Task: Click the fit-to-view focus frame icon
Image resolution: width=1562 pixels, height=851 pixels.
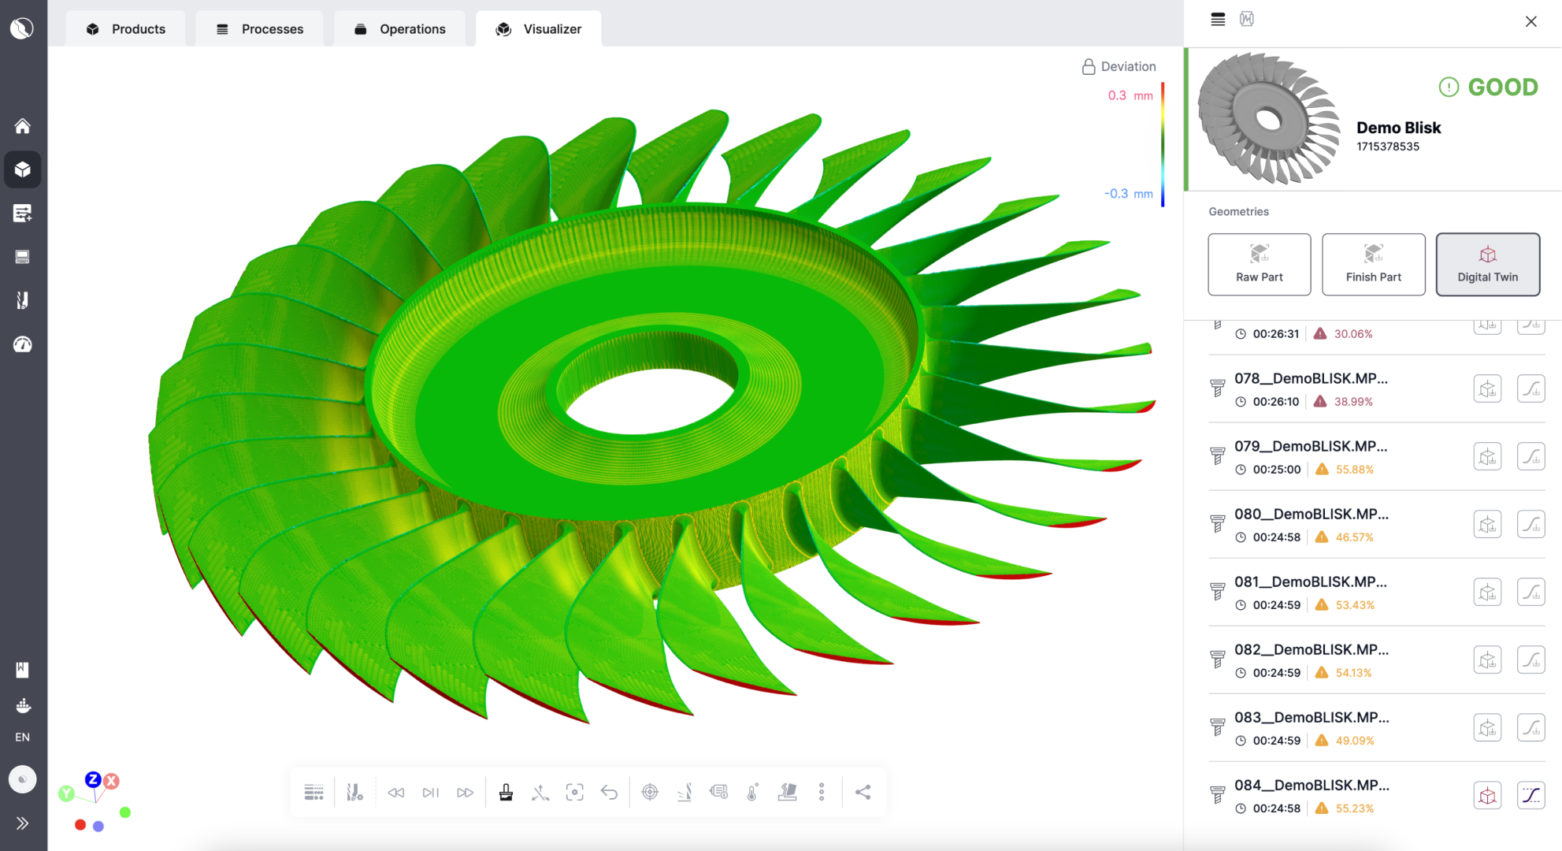Action: tap(575, 792)
